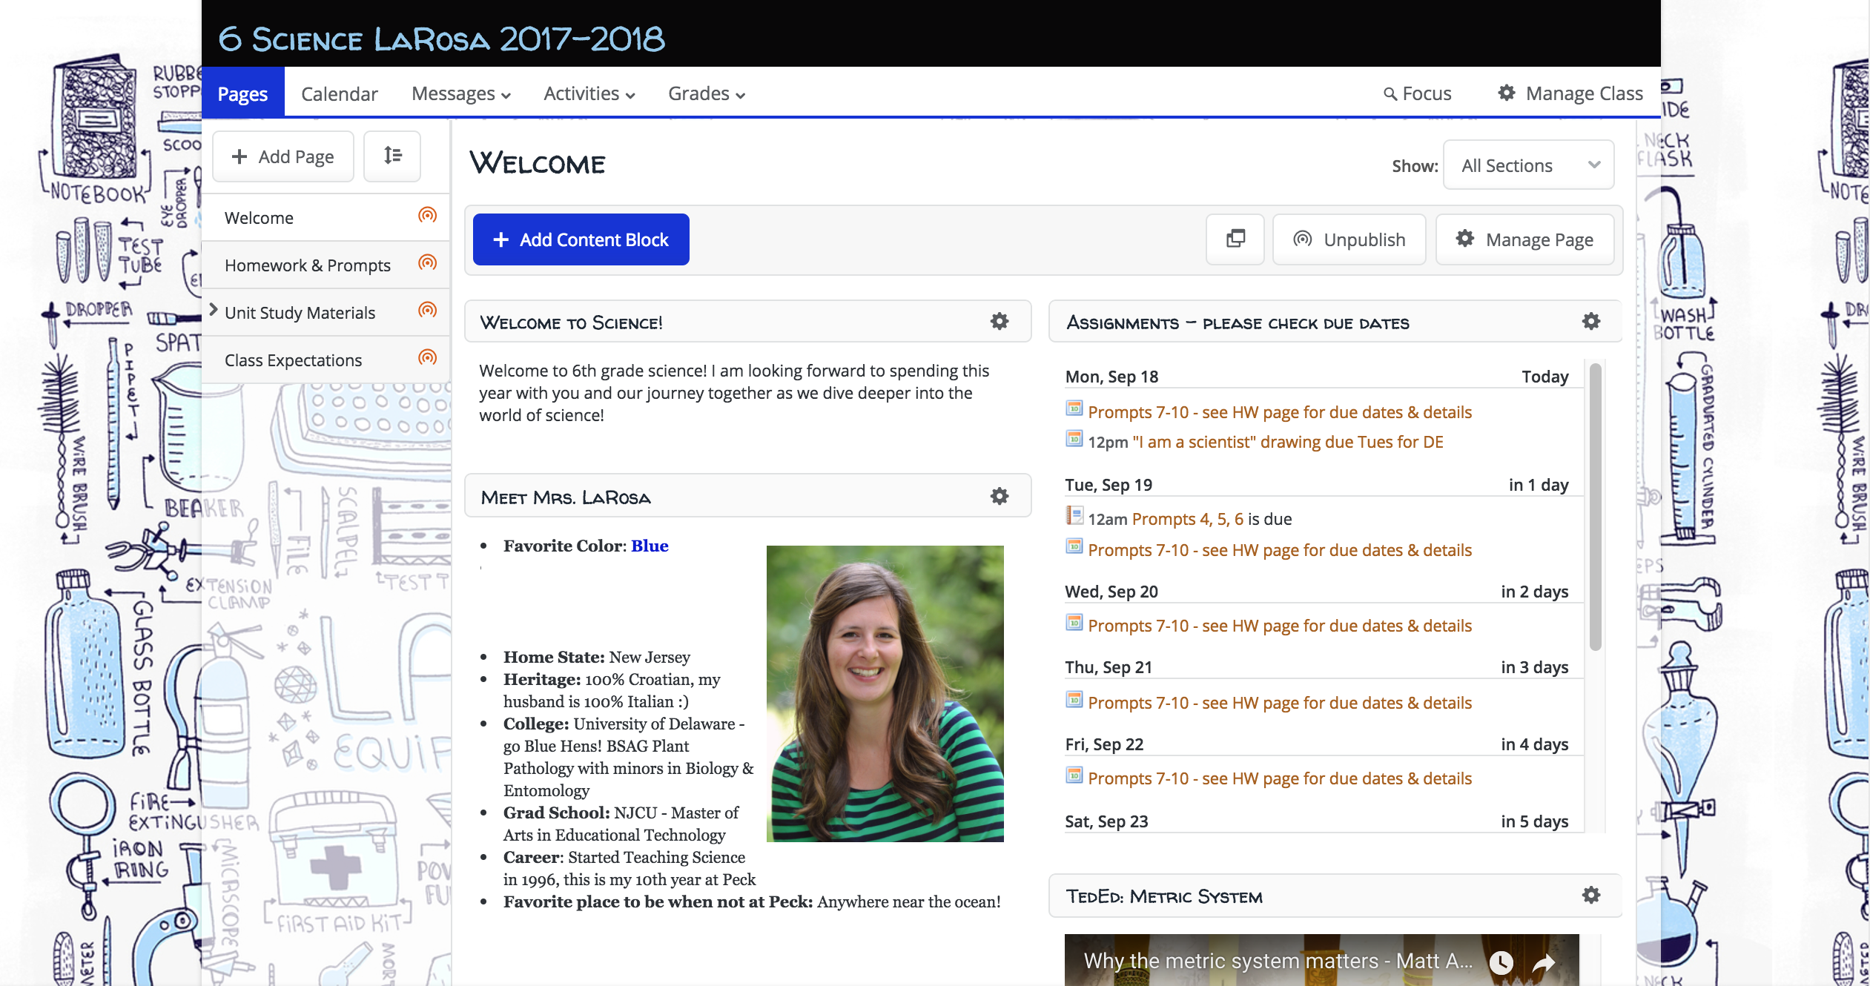Open the Grades dropdown menu
Screen dimensions: 1870x986
[704, 93]
